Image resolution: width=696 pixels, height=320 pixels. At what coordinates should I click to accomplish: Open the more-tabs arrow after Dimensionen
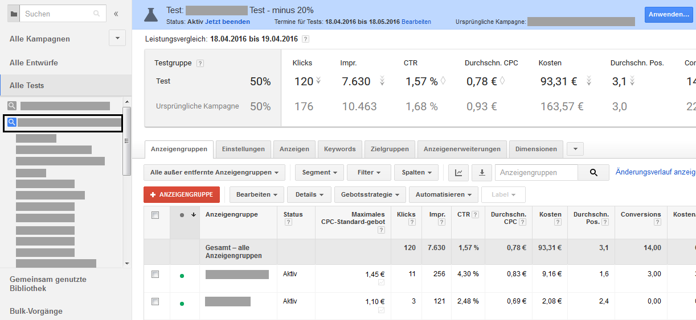[575, 149]
